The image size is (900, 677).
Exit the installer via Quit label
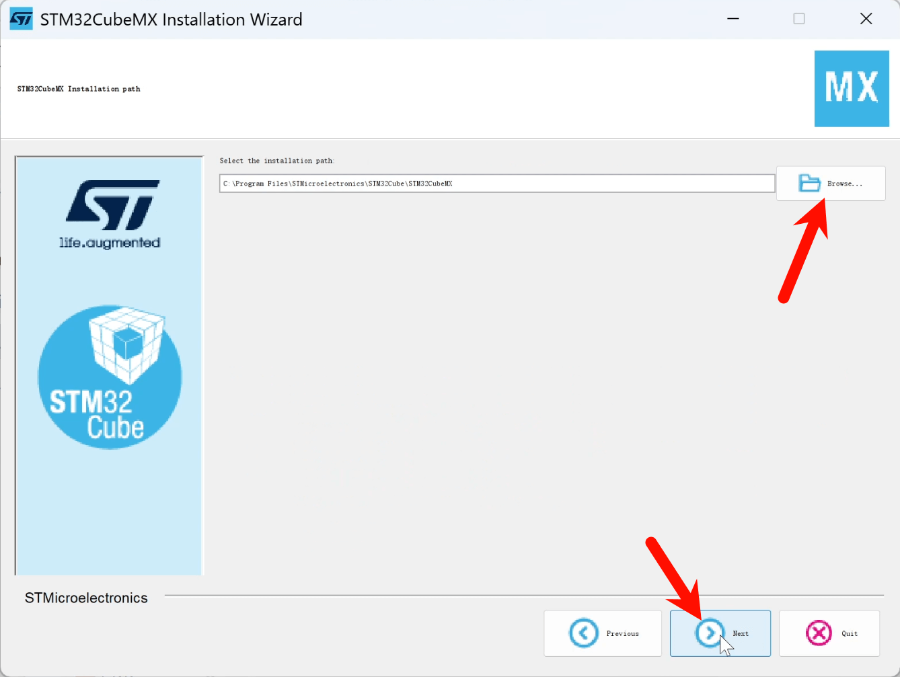[x=850, y=633]
